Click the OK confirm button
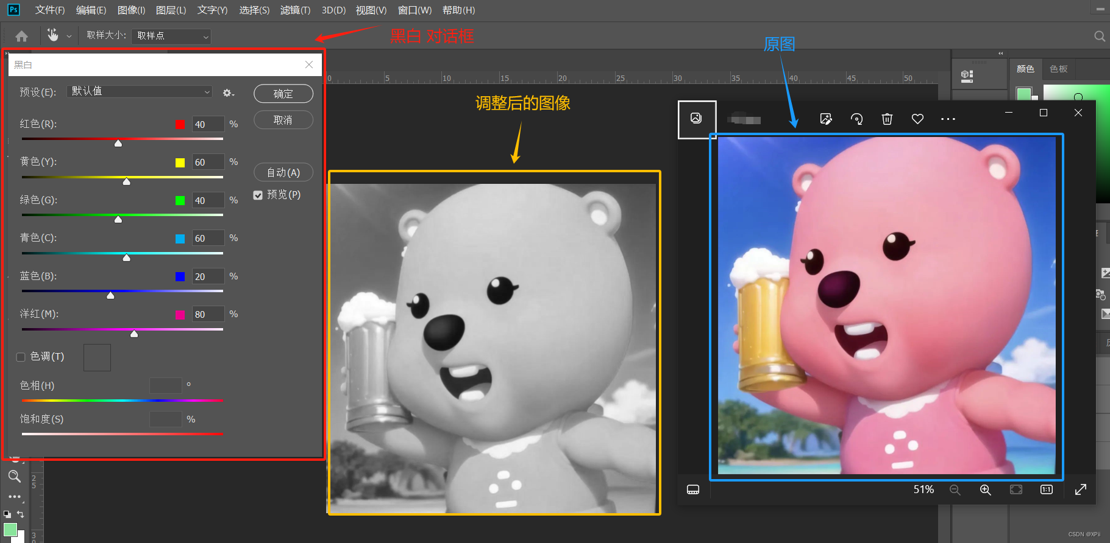This screenshot has width=1110, height=543. 283,94
